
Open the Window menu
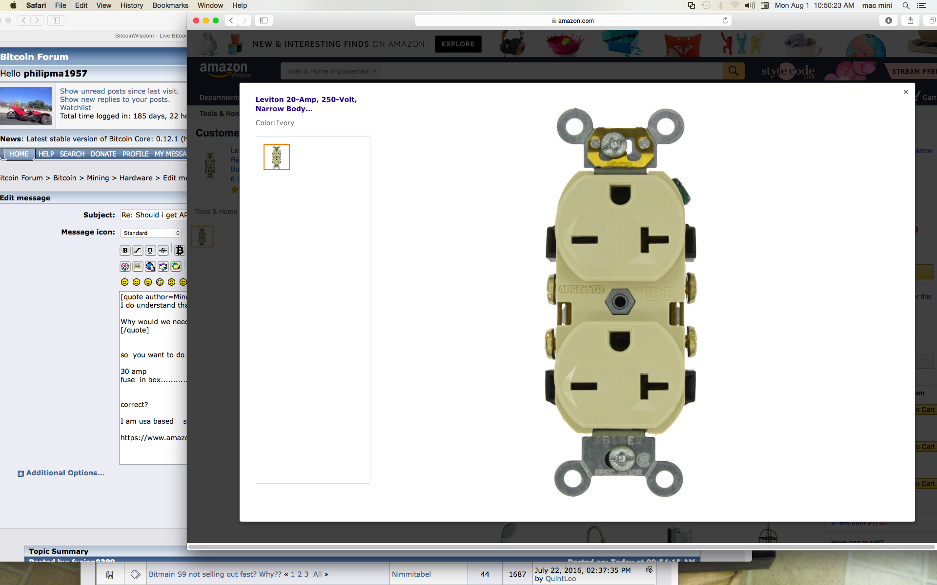click(x=210, y=5)
